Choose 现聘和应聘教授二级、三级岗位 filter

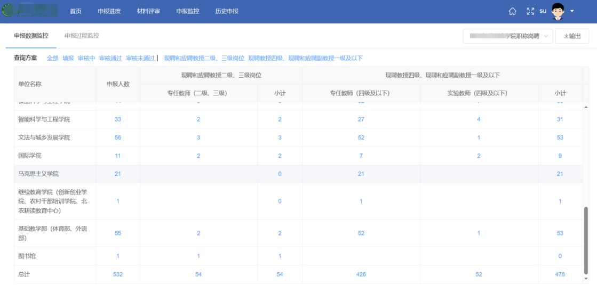204,58
